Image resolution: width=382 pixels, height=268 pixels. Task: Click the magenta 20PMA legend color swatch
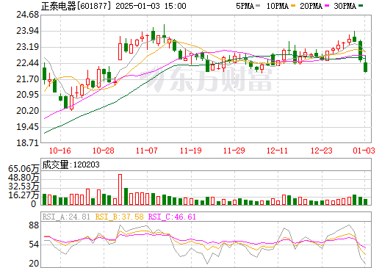coord(327,5)
